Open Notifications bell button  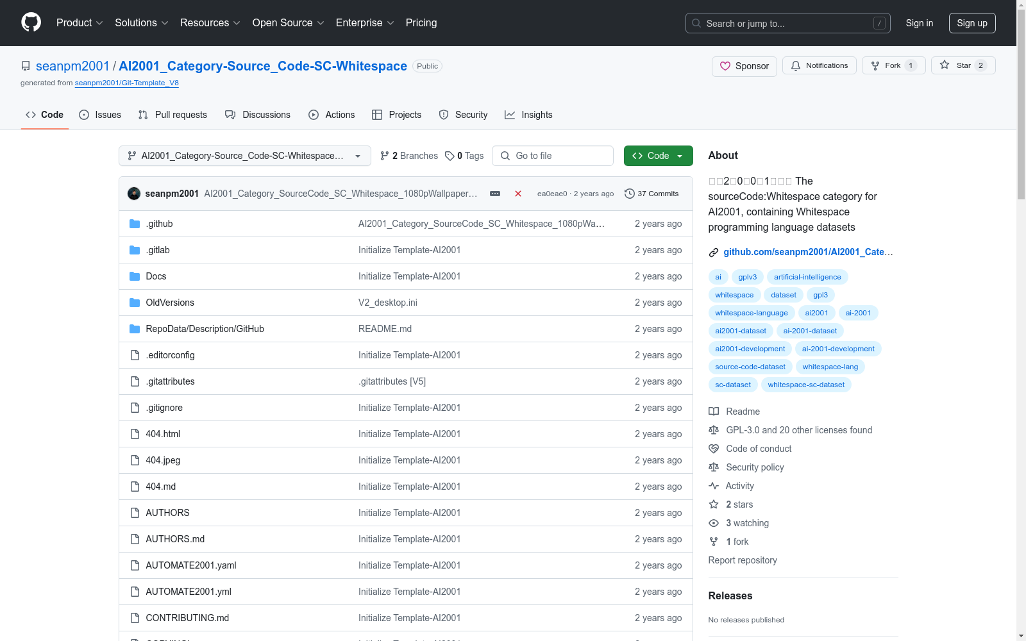click(x=819, y=65)
